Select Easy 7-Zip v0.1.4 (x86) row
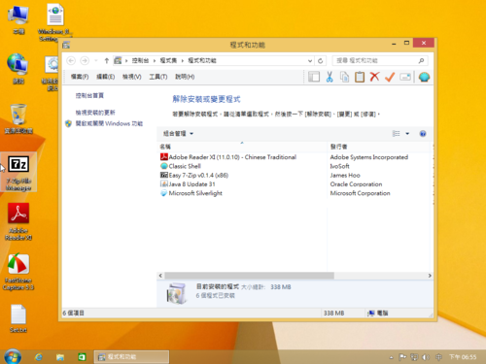Viewport: 486px width, 364px height. pos(295,175)
